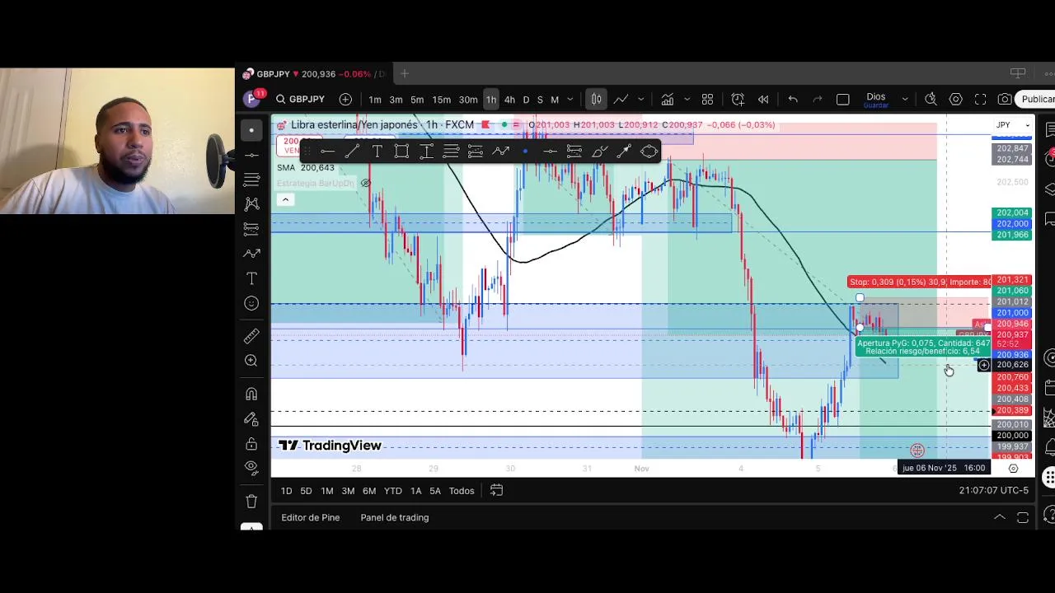Switch to 30m timeframe
The width and height of the screenshot is (1055, 593).
point(468,100)
